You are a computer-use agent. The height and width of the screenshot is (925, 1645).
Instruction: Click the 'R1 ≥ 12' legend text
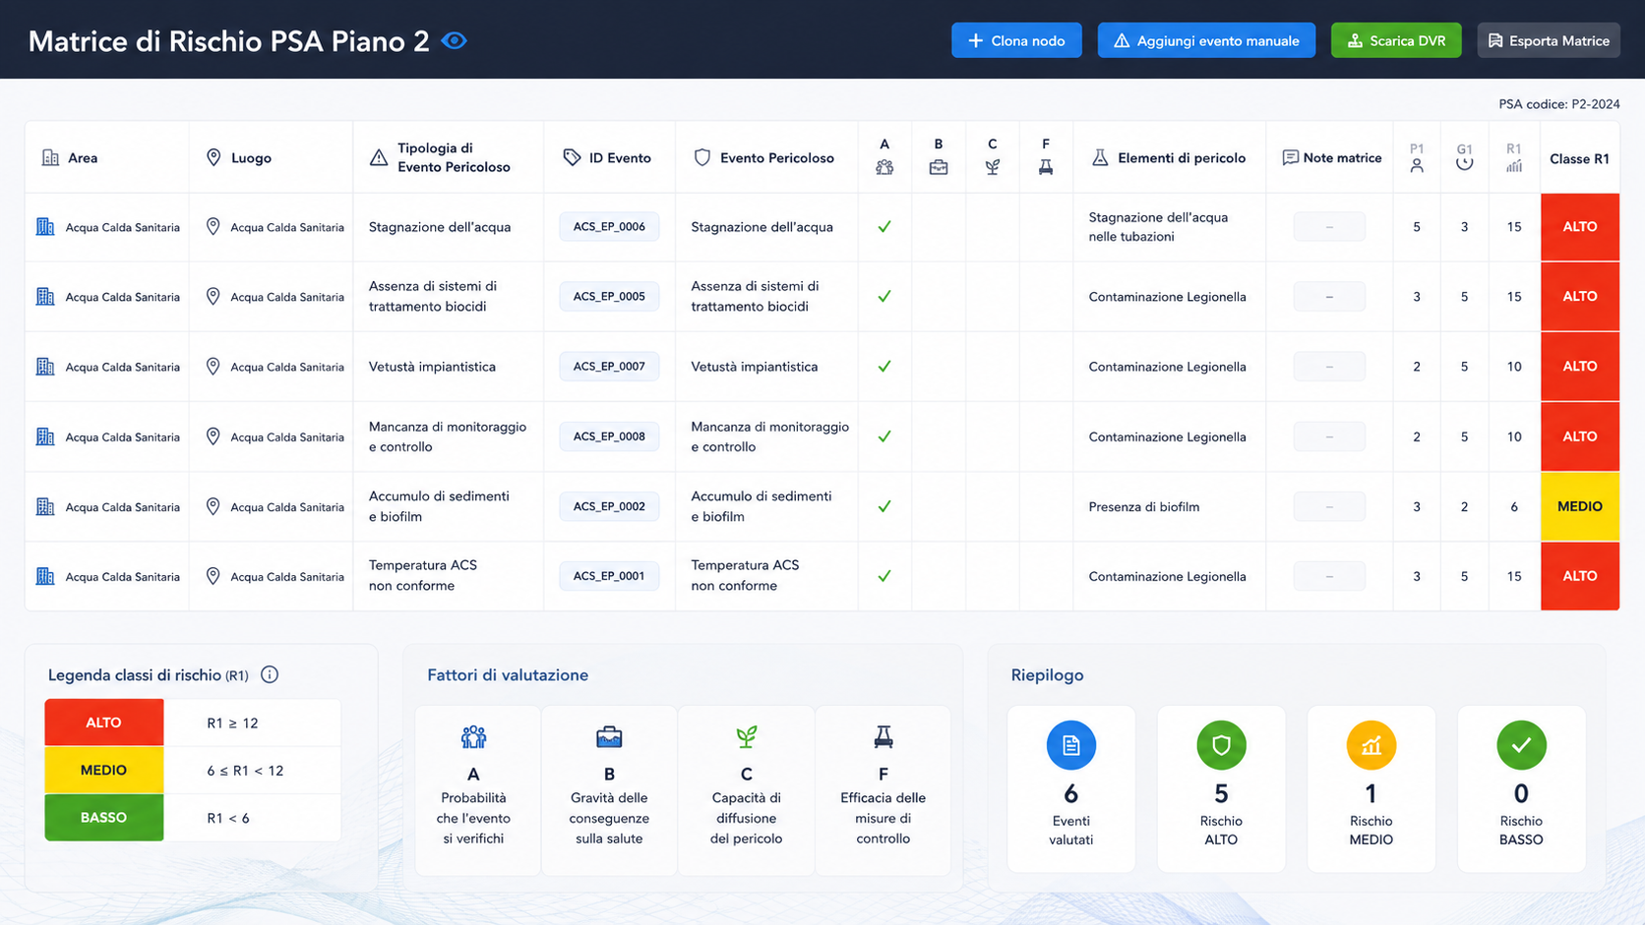tap(232, 723)
